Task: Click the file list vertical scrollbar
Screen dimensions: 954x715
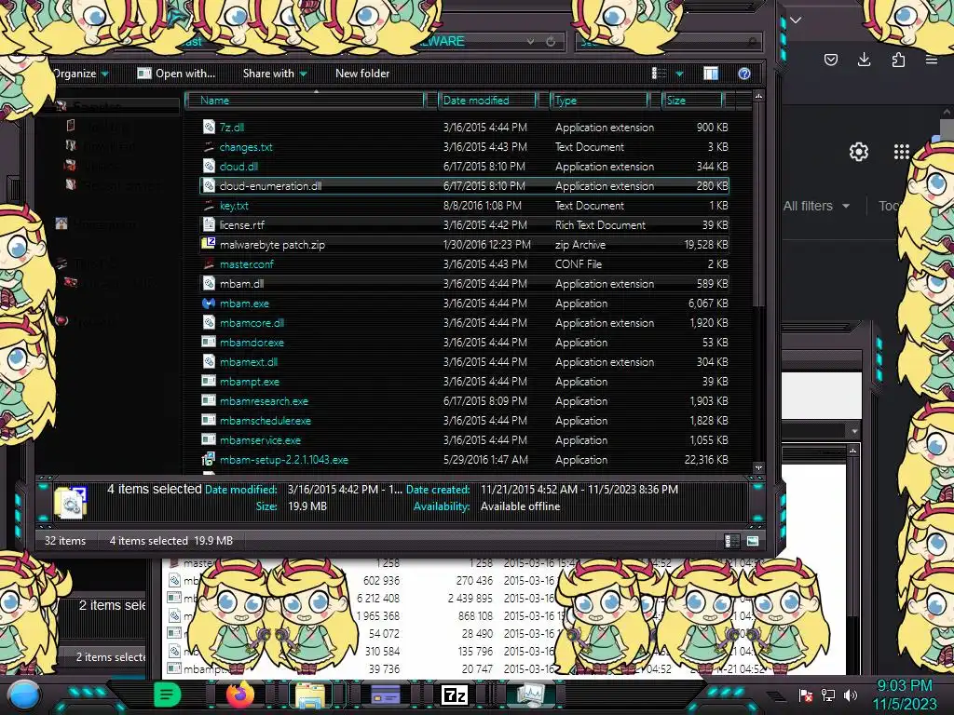Action: pos(758,282)
